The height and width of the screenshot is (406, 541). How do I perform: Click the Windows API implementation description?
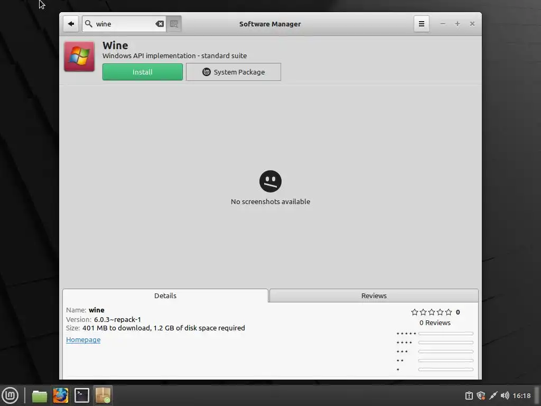pyautogui.click(x=174, y=56)
